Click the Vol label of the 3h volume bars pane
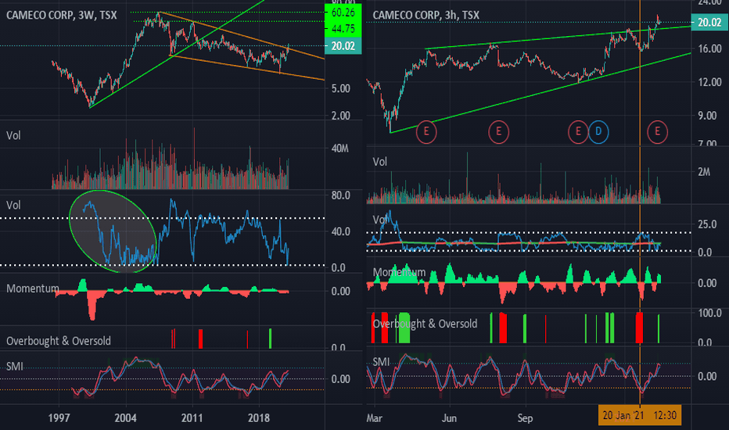Image resolution: width=729 pixels, height=430 pixels. 379,162
